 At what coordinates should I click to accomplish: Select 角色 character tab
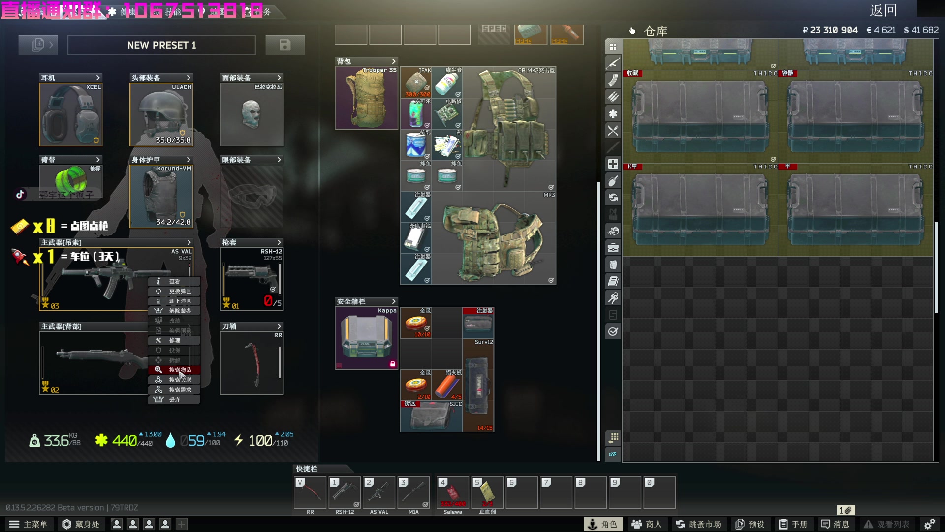click(x=603, y=524)
